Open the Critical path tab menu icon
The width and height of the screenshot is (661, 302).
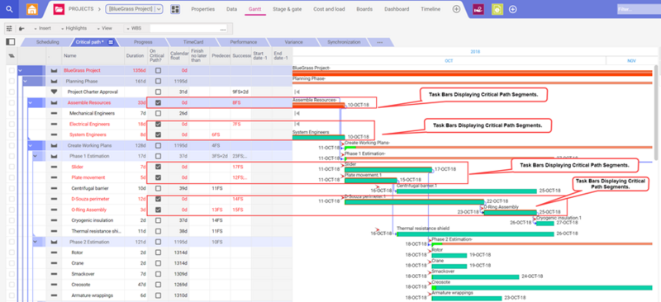click(111, 42)
